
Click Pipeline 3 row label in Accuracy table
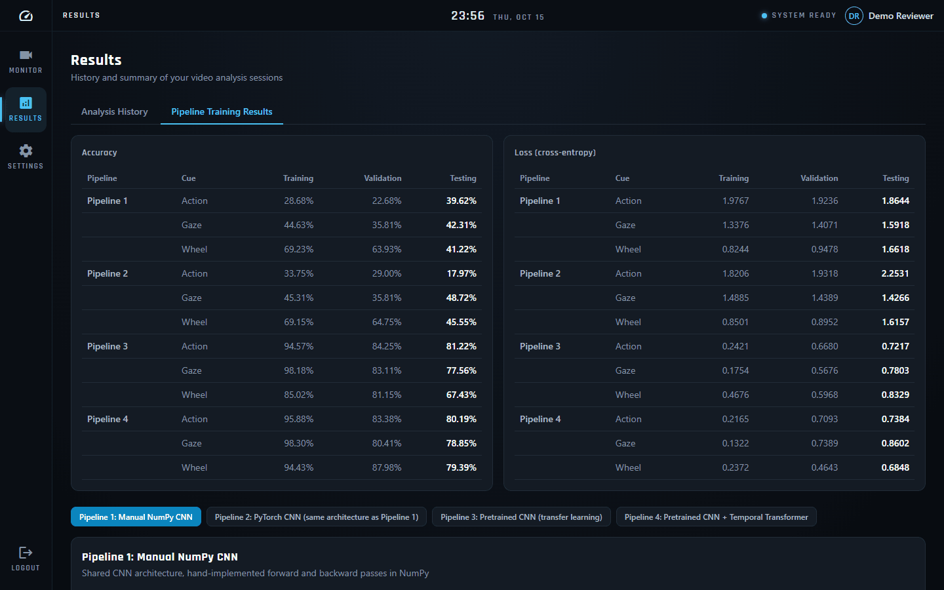pyautogui.click(x=108, y=346)
